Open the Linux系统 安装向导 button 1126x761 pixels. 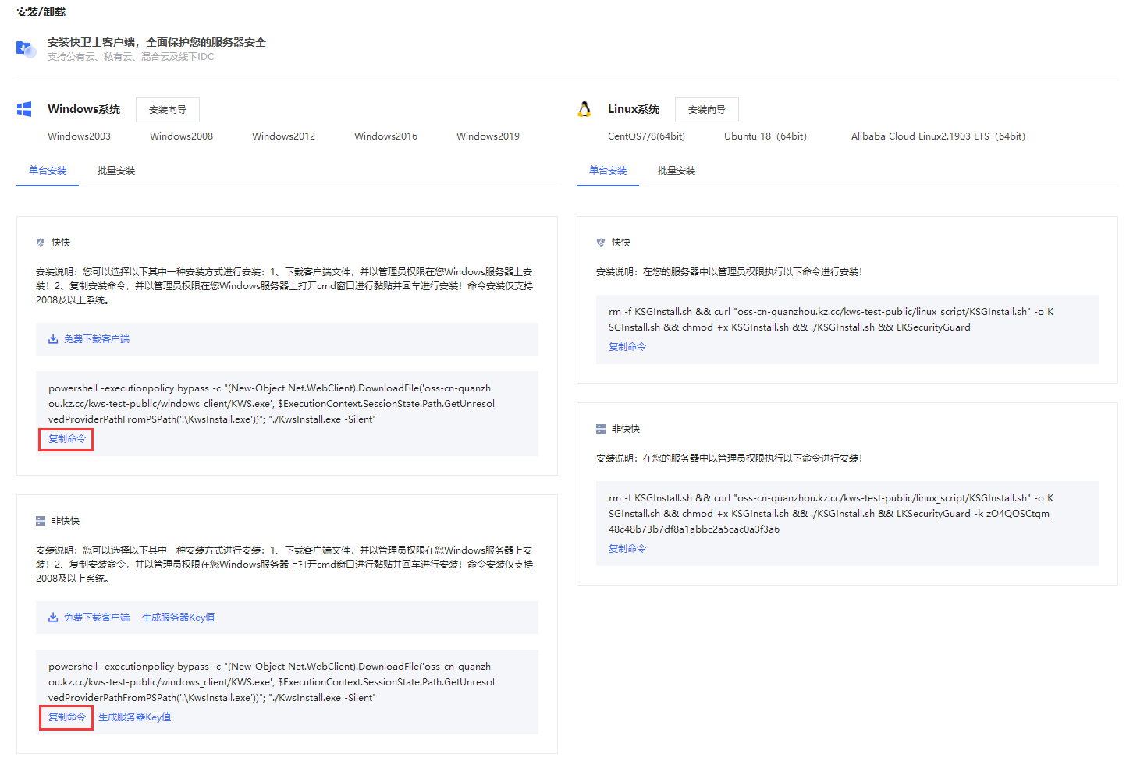tap(706, 110)
